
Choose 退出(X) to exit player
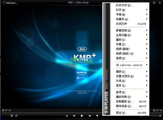click(x=130, y=113)
